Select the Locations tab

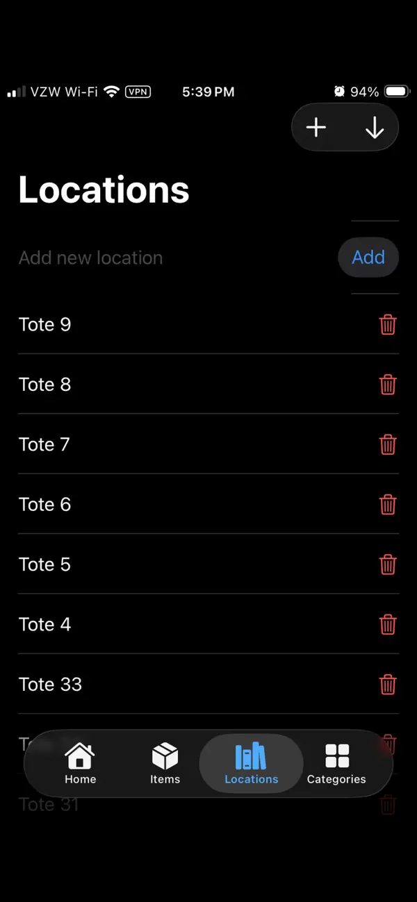coord(251,763)
